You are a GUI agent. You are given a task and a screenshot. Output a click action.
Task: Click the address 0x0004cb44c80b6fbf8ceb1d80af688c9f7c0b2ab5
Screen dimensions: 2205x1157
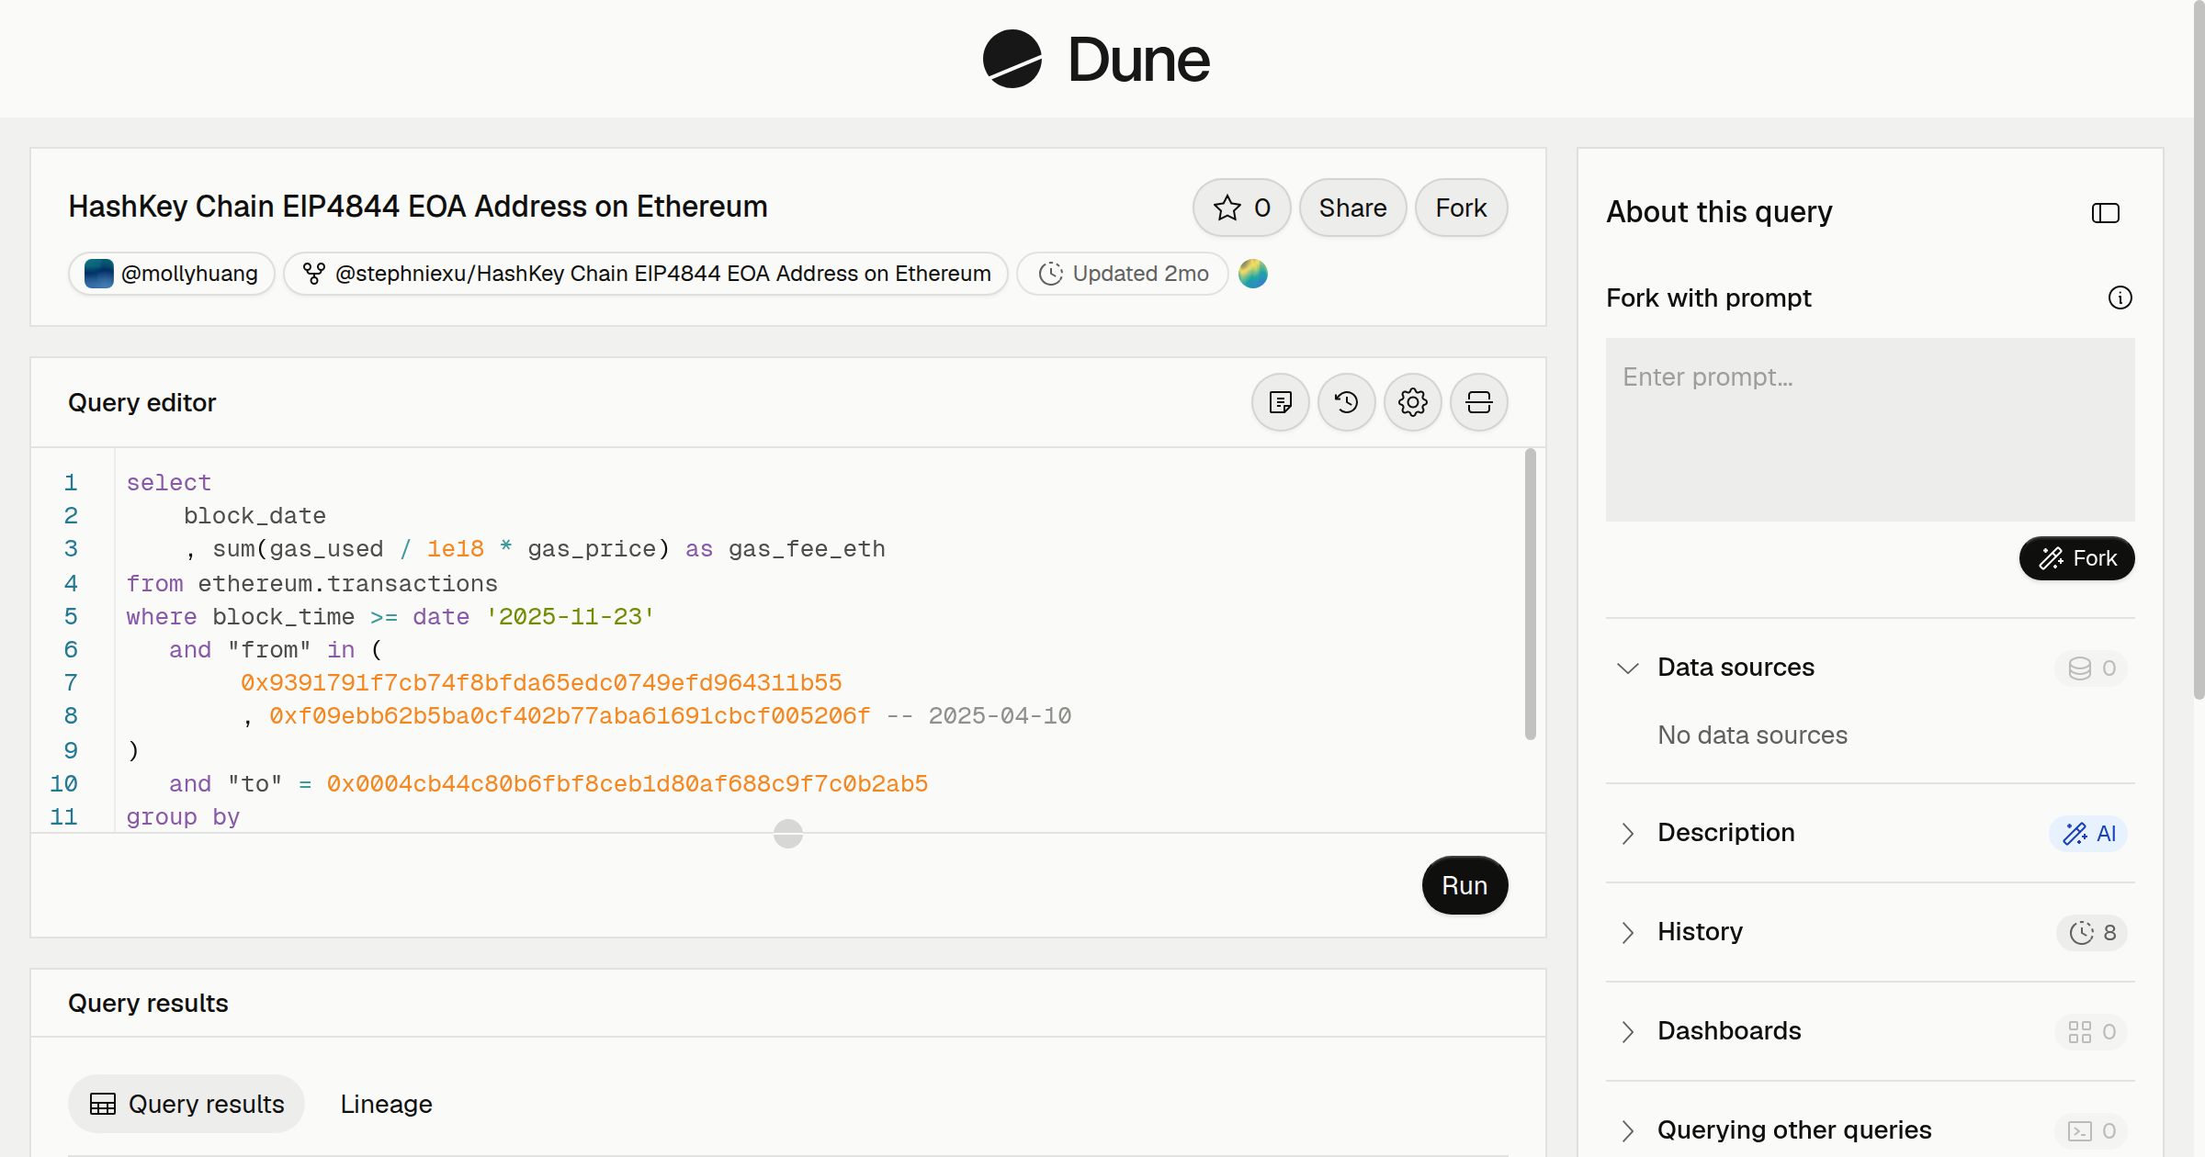click(627, 783)
